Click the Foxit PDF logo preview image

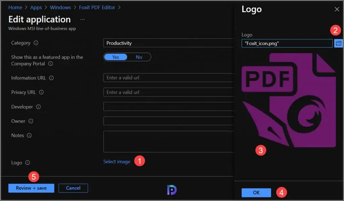(289, 100)
